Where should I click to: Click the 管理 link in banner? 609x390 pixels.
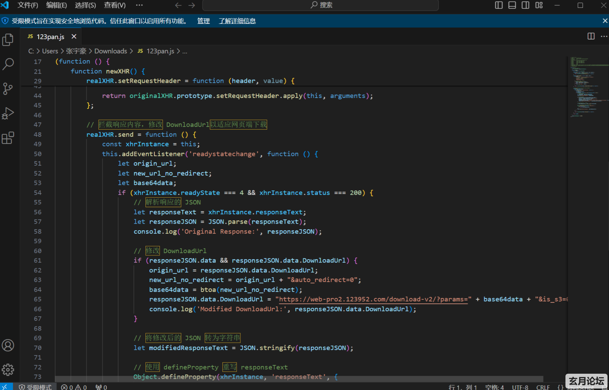(x=203, y=21)
